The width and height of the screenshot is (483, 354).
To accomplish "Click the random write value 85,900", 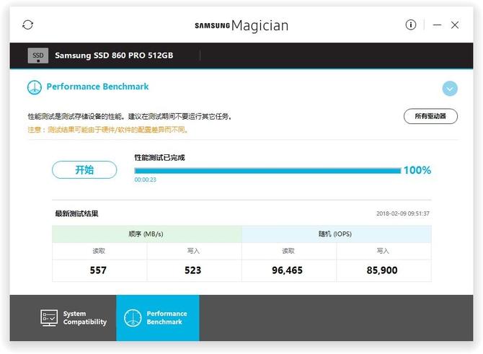I will point(382,270).
